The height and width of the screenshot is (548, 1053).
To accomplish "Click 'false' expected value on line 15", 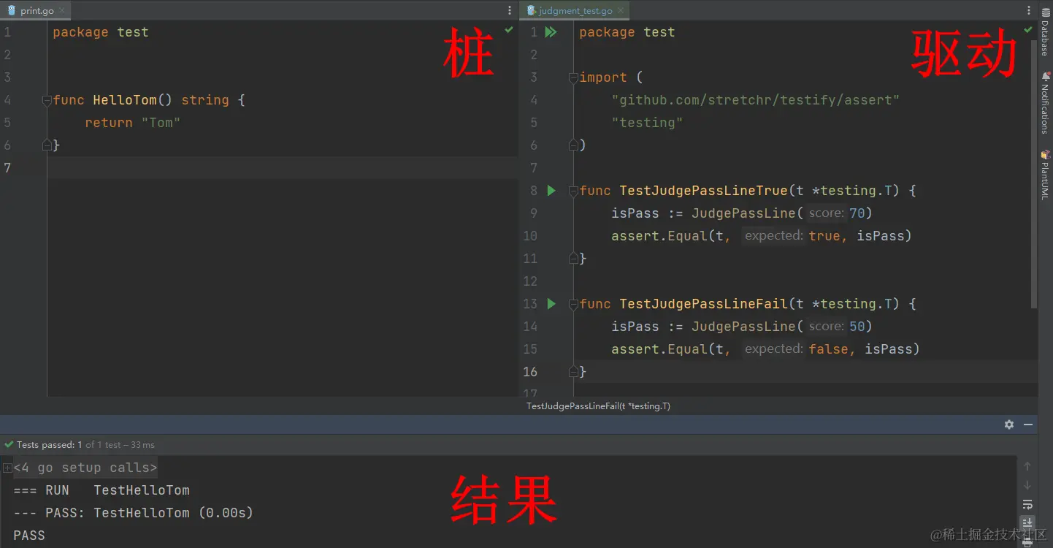I will coord(828,349).
